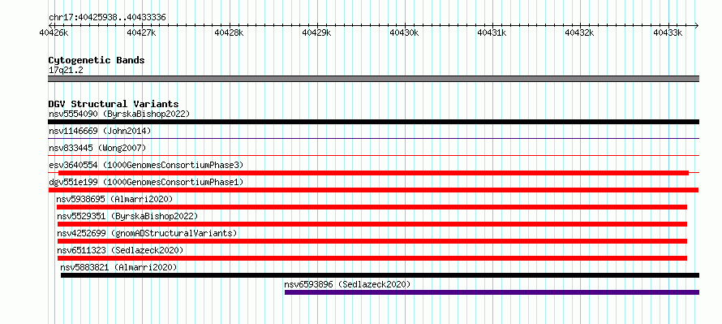Click the 40430k ruler tick label
The width and height of the screenshot is (722, 324).
tap(404, 32)
